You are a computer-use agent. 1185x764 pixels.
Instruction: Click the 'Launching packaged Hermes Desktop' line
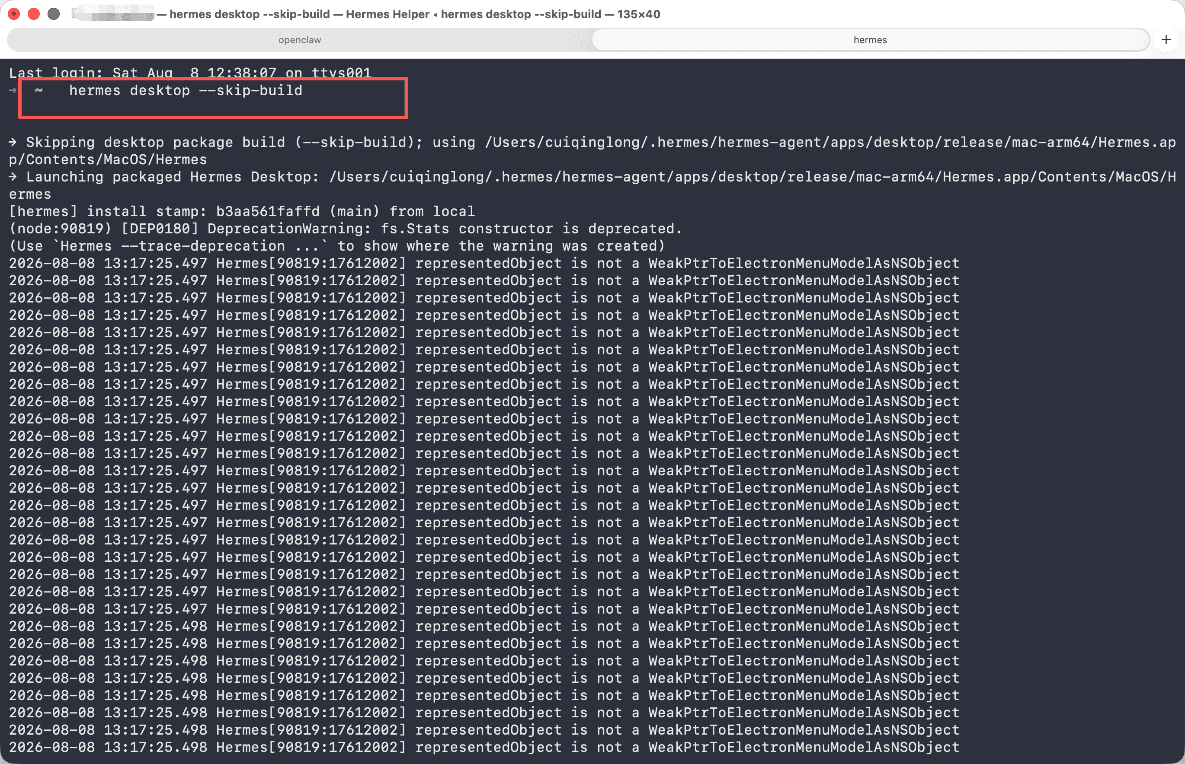coord(592,177)
